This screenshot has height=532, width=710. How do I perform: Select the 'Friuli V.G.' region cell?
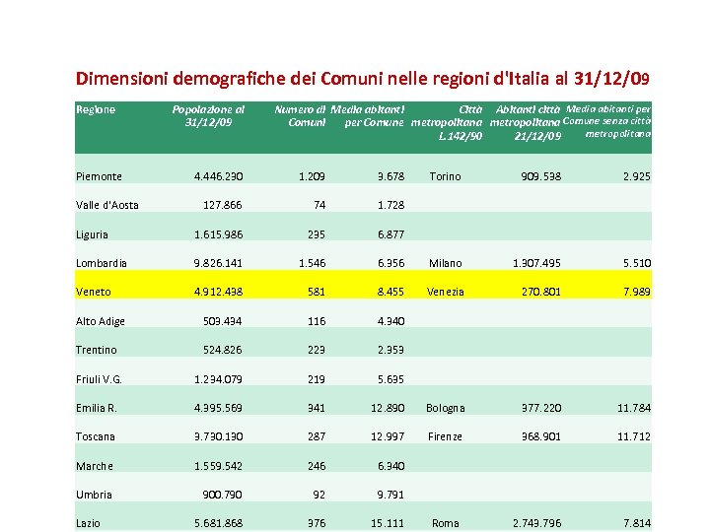99,379
